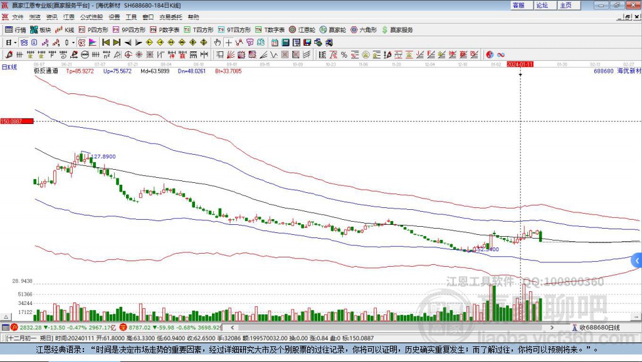The height and width of the screenshot is (362, 642).
Task: Open the calculator icon
Action: pos(286,43)
